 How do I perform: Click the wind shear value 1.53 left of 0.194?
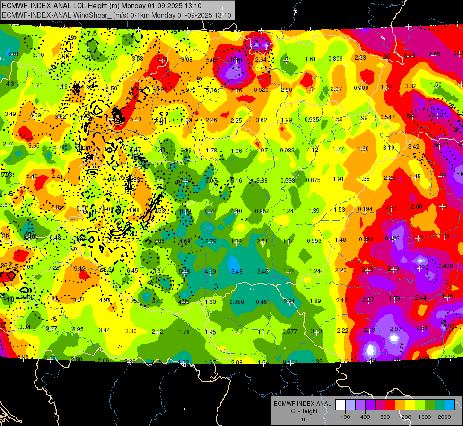(340, 210)
